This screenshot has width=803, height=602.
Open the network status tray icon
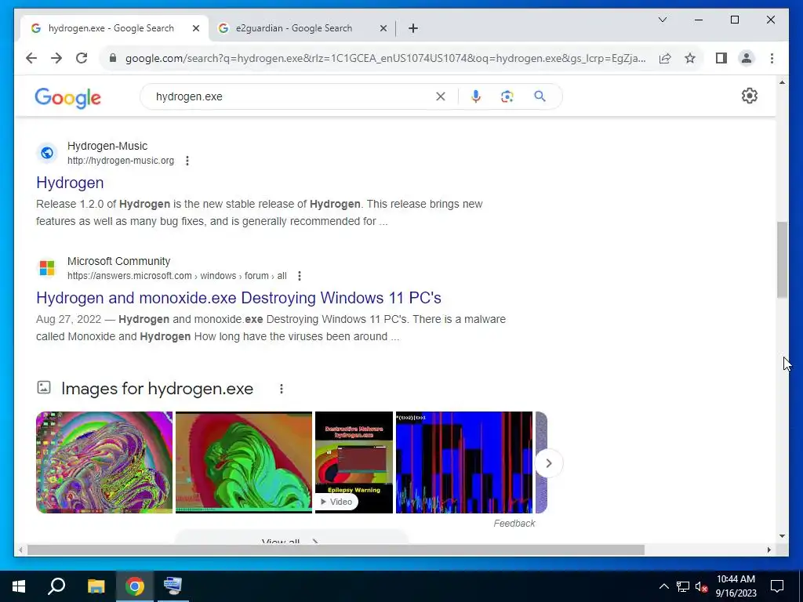click(683, 586)
